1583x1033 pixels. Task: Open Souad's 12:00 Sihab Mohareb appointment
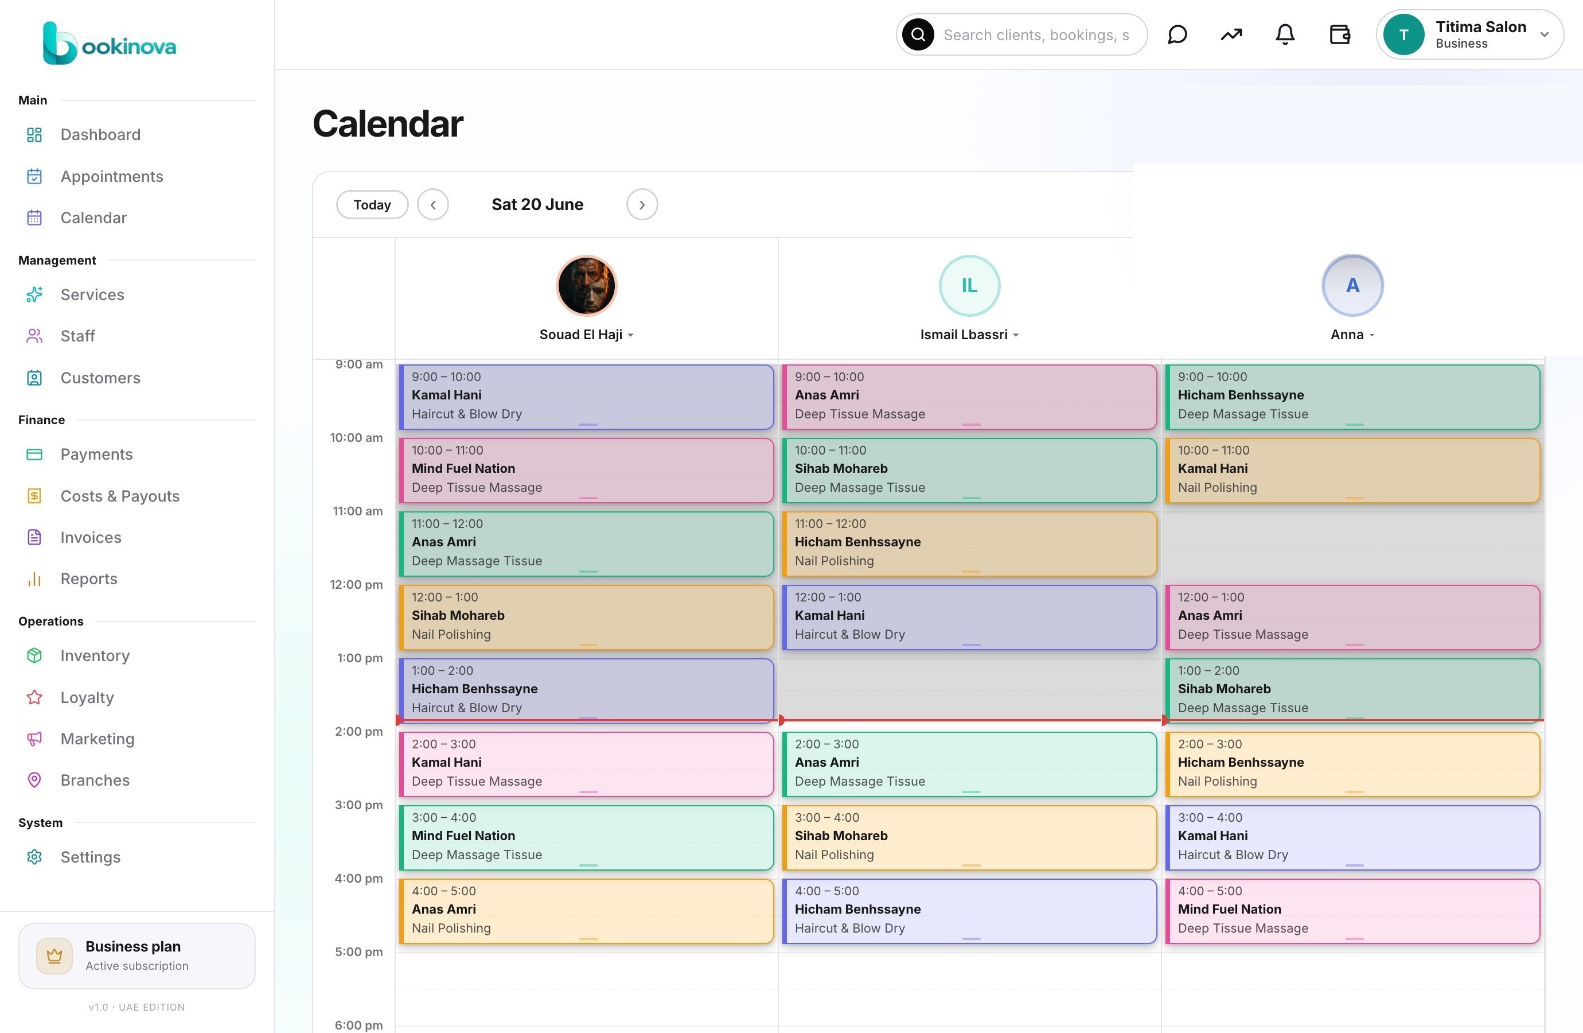coord(586,617)
